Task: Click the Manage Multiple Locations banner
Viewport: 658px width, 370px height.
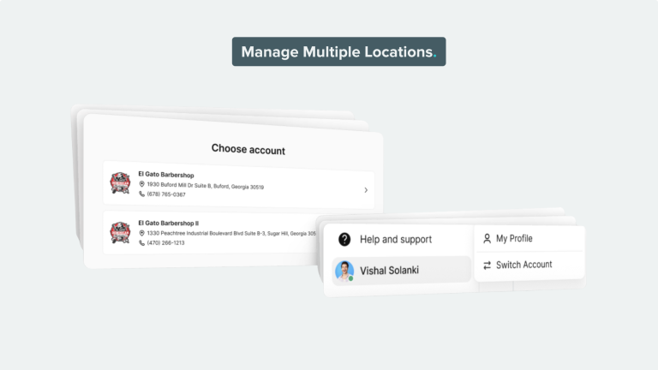Action: tap(338, 51)
